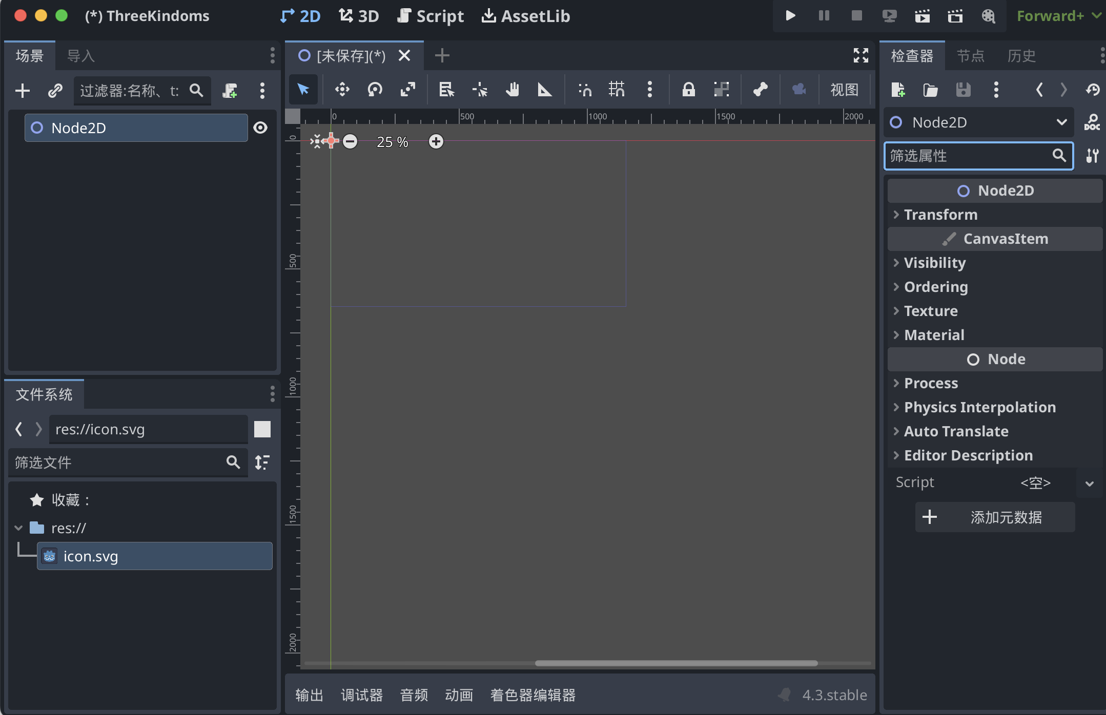Screen dimensions: 1106x715
Task: Toggle file system split view mode
Action: (x=262, y=429)
